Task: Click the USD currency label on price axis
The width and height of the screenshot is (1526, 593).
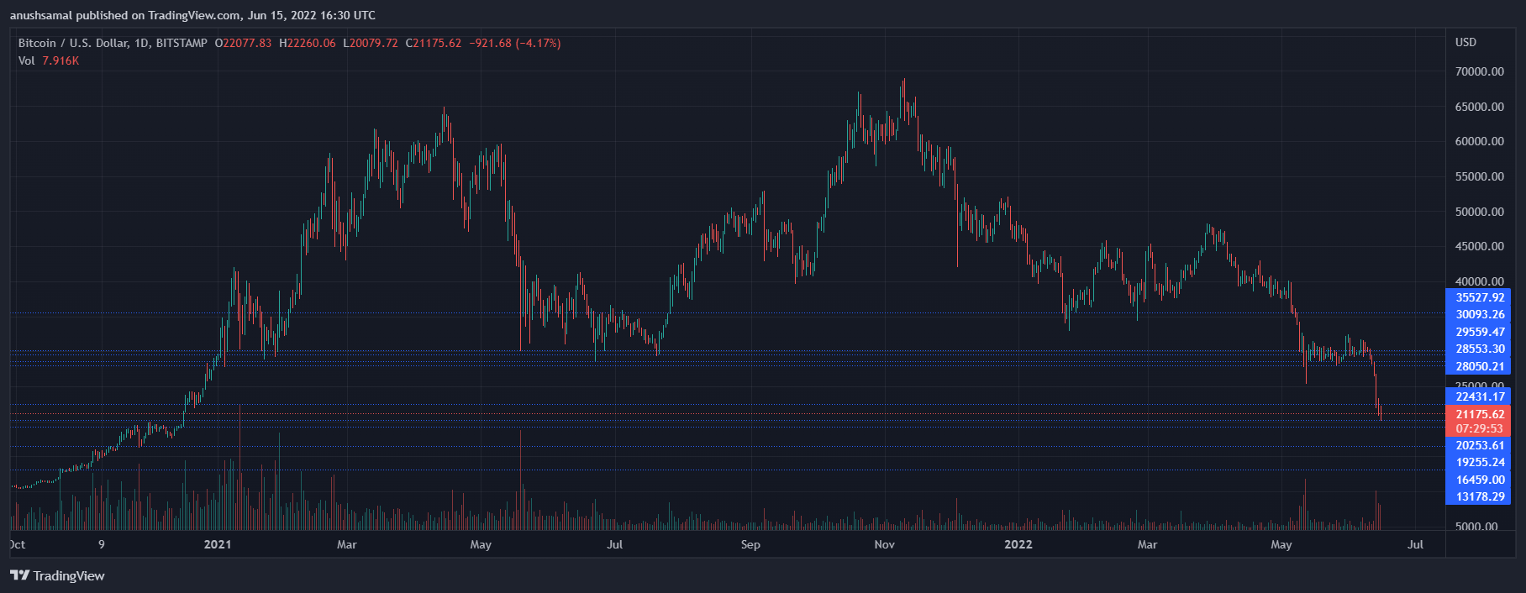Action: [1465, 42]
